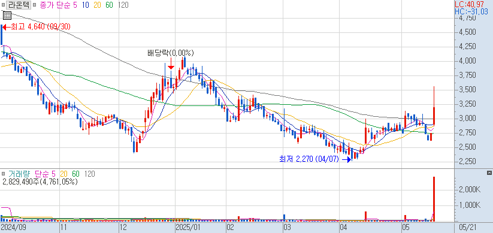Click the 1,000K volume axis label

coord(470,205)
